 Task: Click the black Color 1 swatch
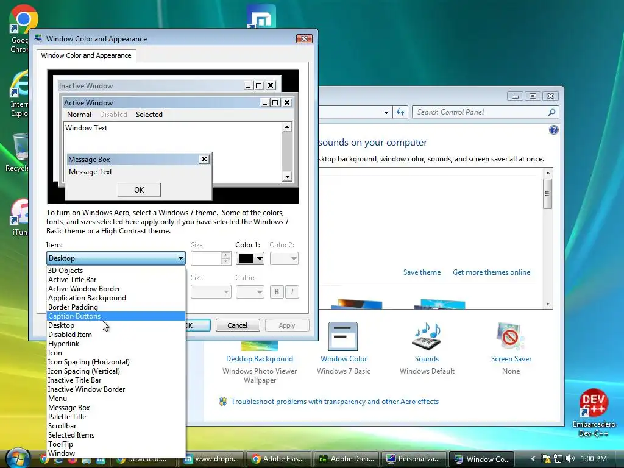pos(246,258)
